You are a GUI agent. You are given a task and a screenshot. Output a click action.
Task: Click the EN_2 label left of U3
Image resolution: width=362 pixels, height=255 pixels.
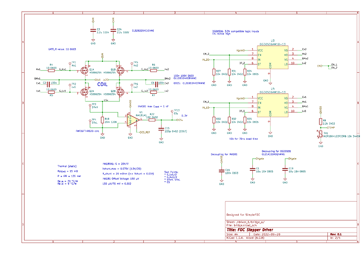(206, 54)
